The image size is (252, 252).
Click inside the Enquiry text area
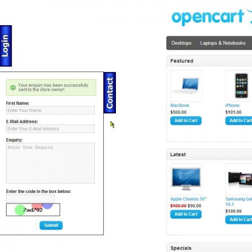[x=50, y=163]
